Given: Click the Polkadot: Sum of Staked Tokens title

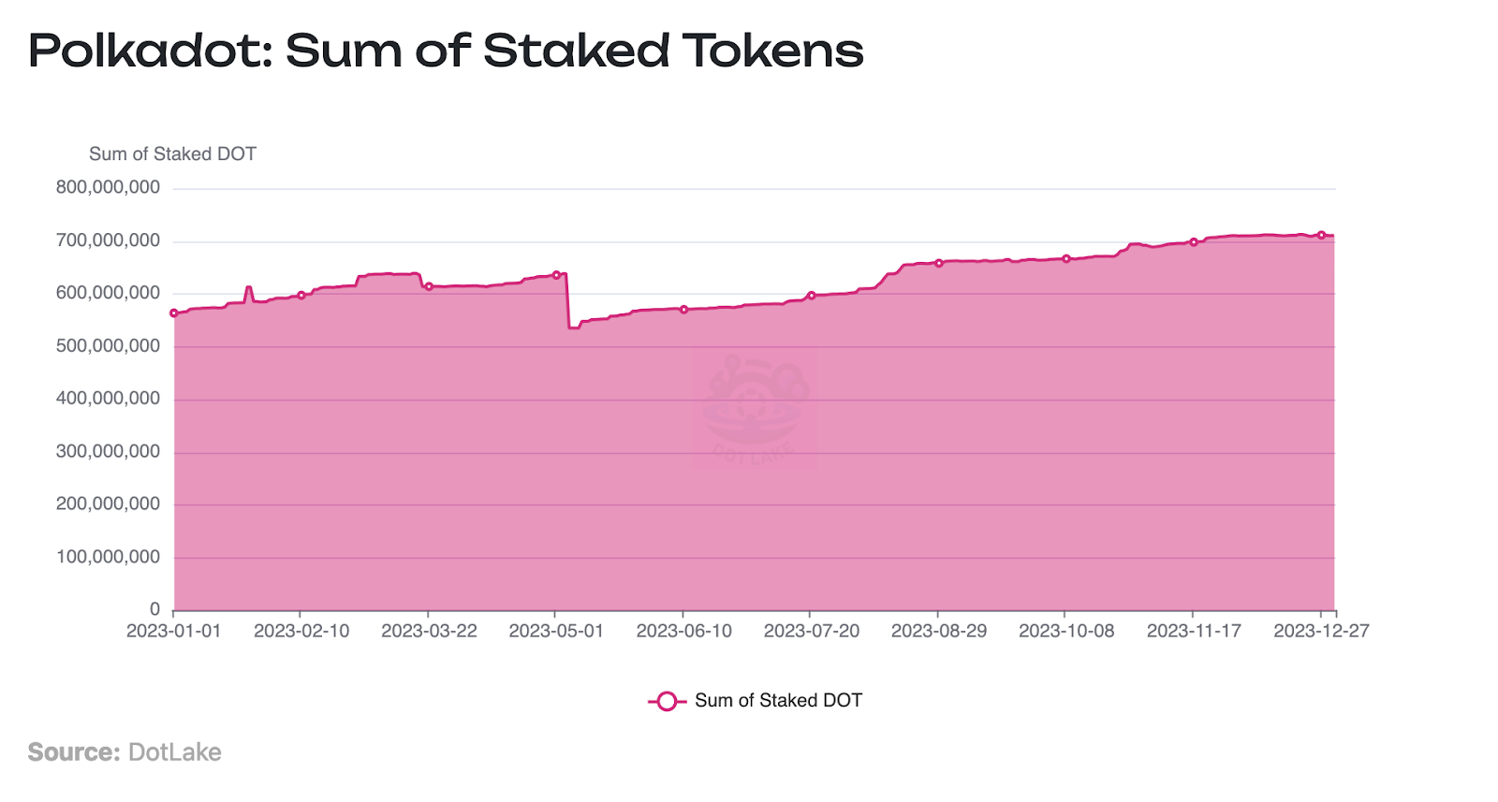Looking at the screenshot, I should pyautogui.click(x=446, y=51).
